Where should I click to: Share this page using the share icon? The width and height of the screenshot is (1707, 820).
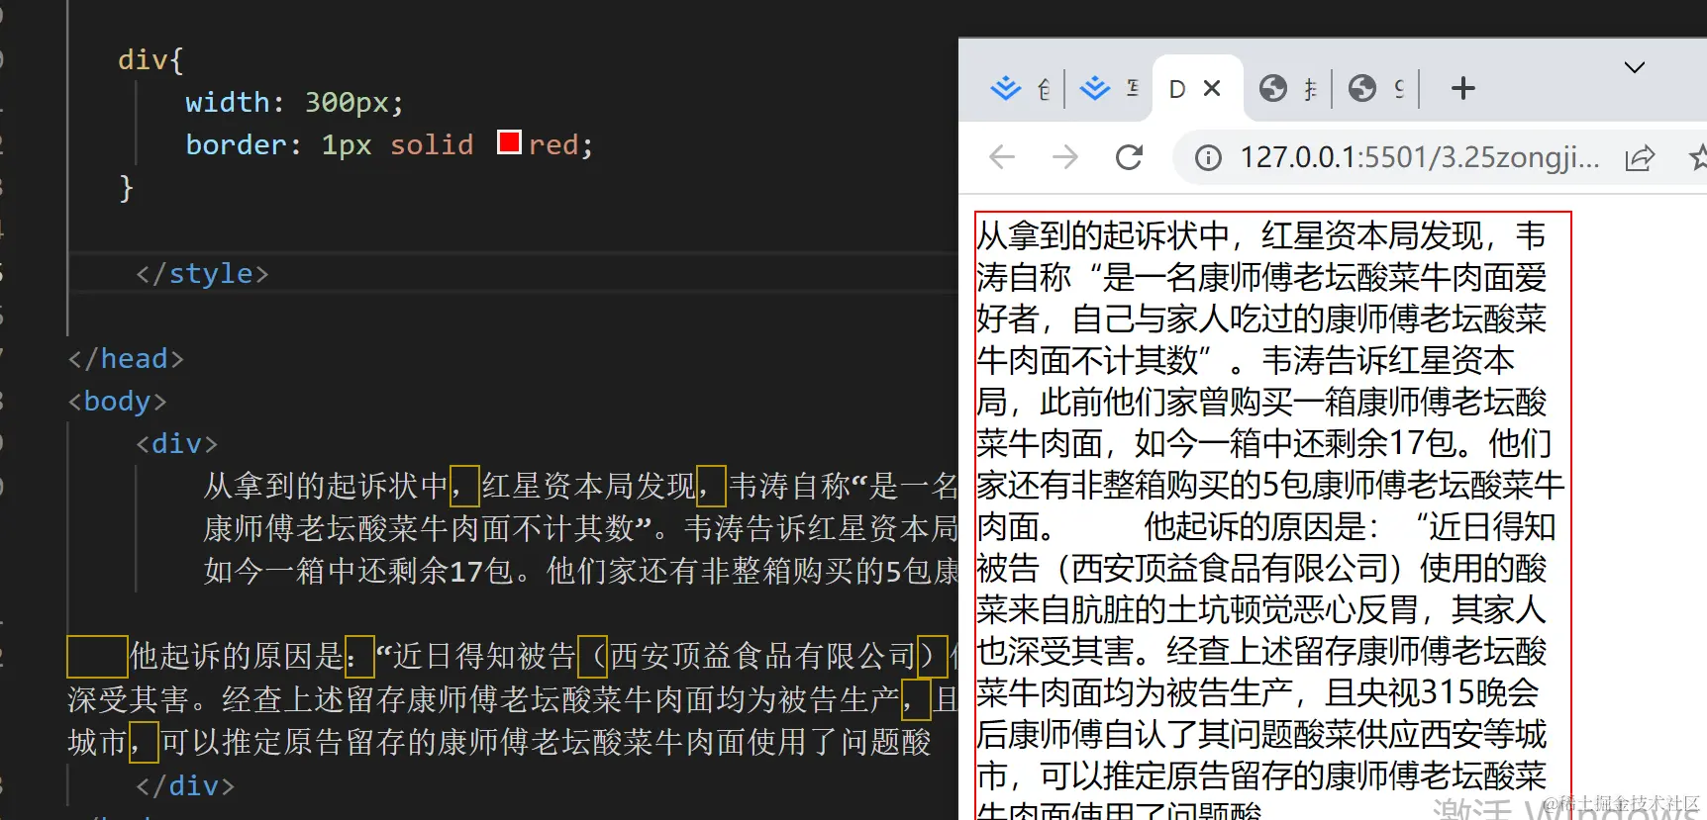coord(1640,158)
